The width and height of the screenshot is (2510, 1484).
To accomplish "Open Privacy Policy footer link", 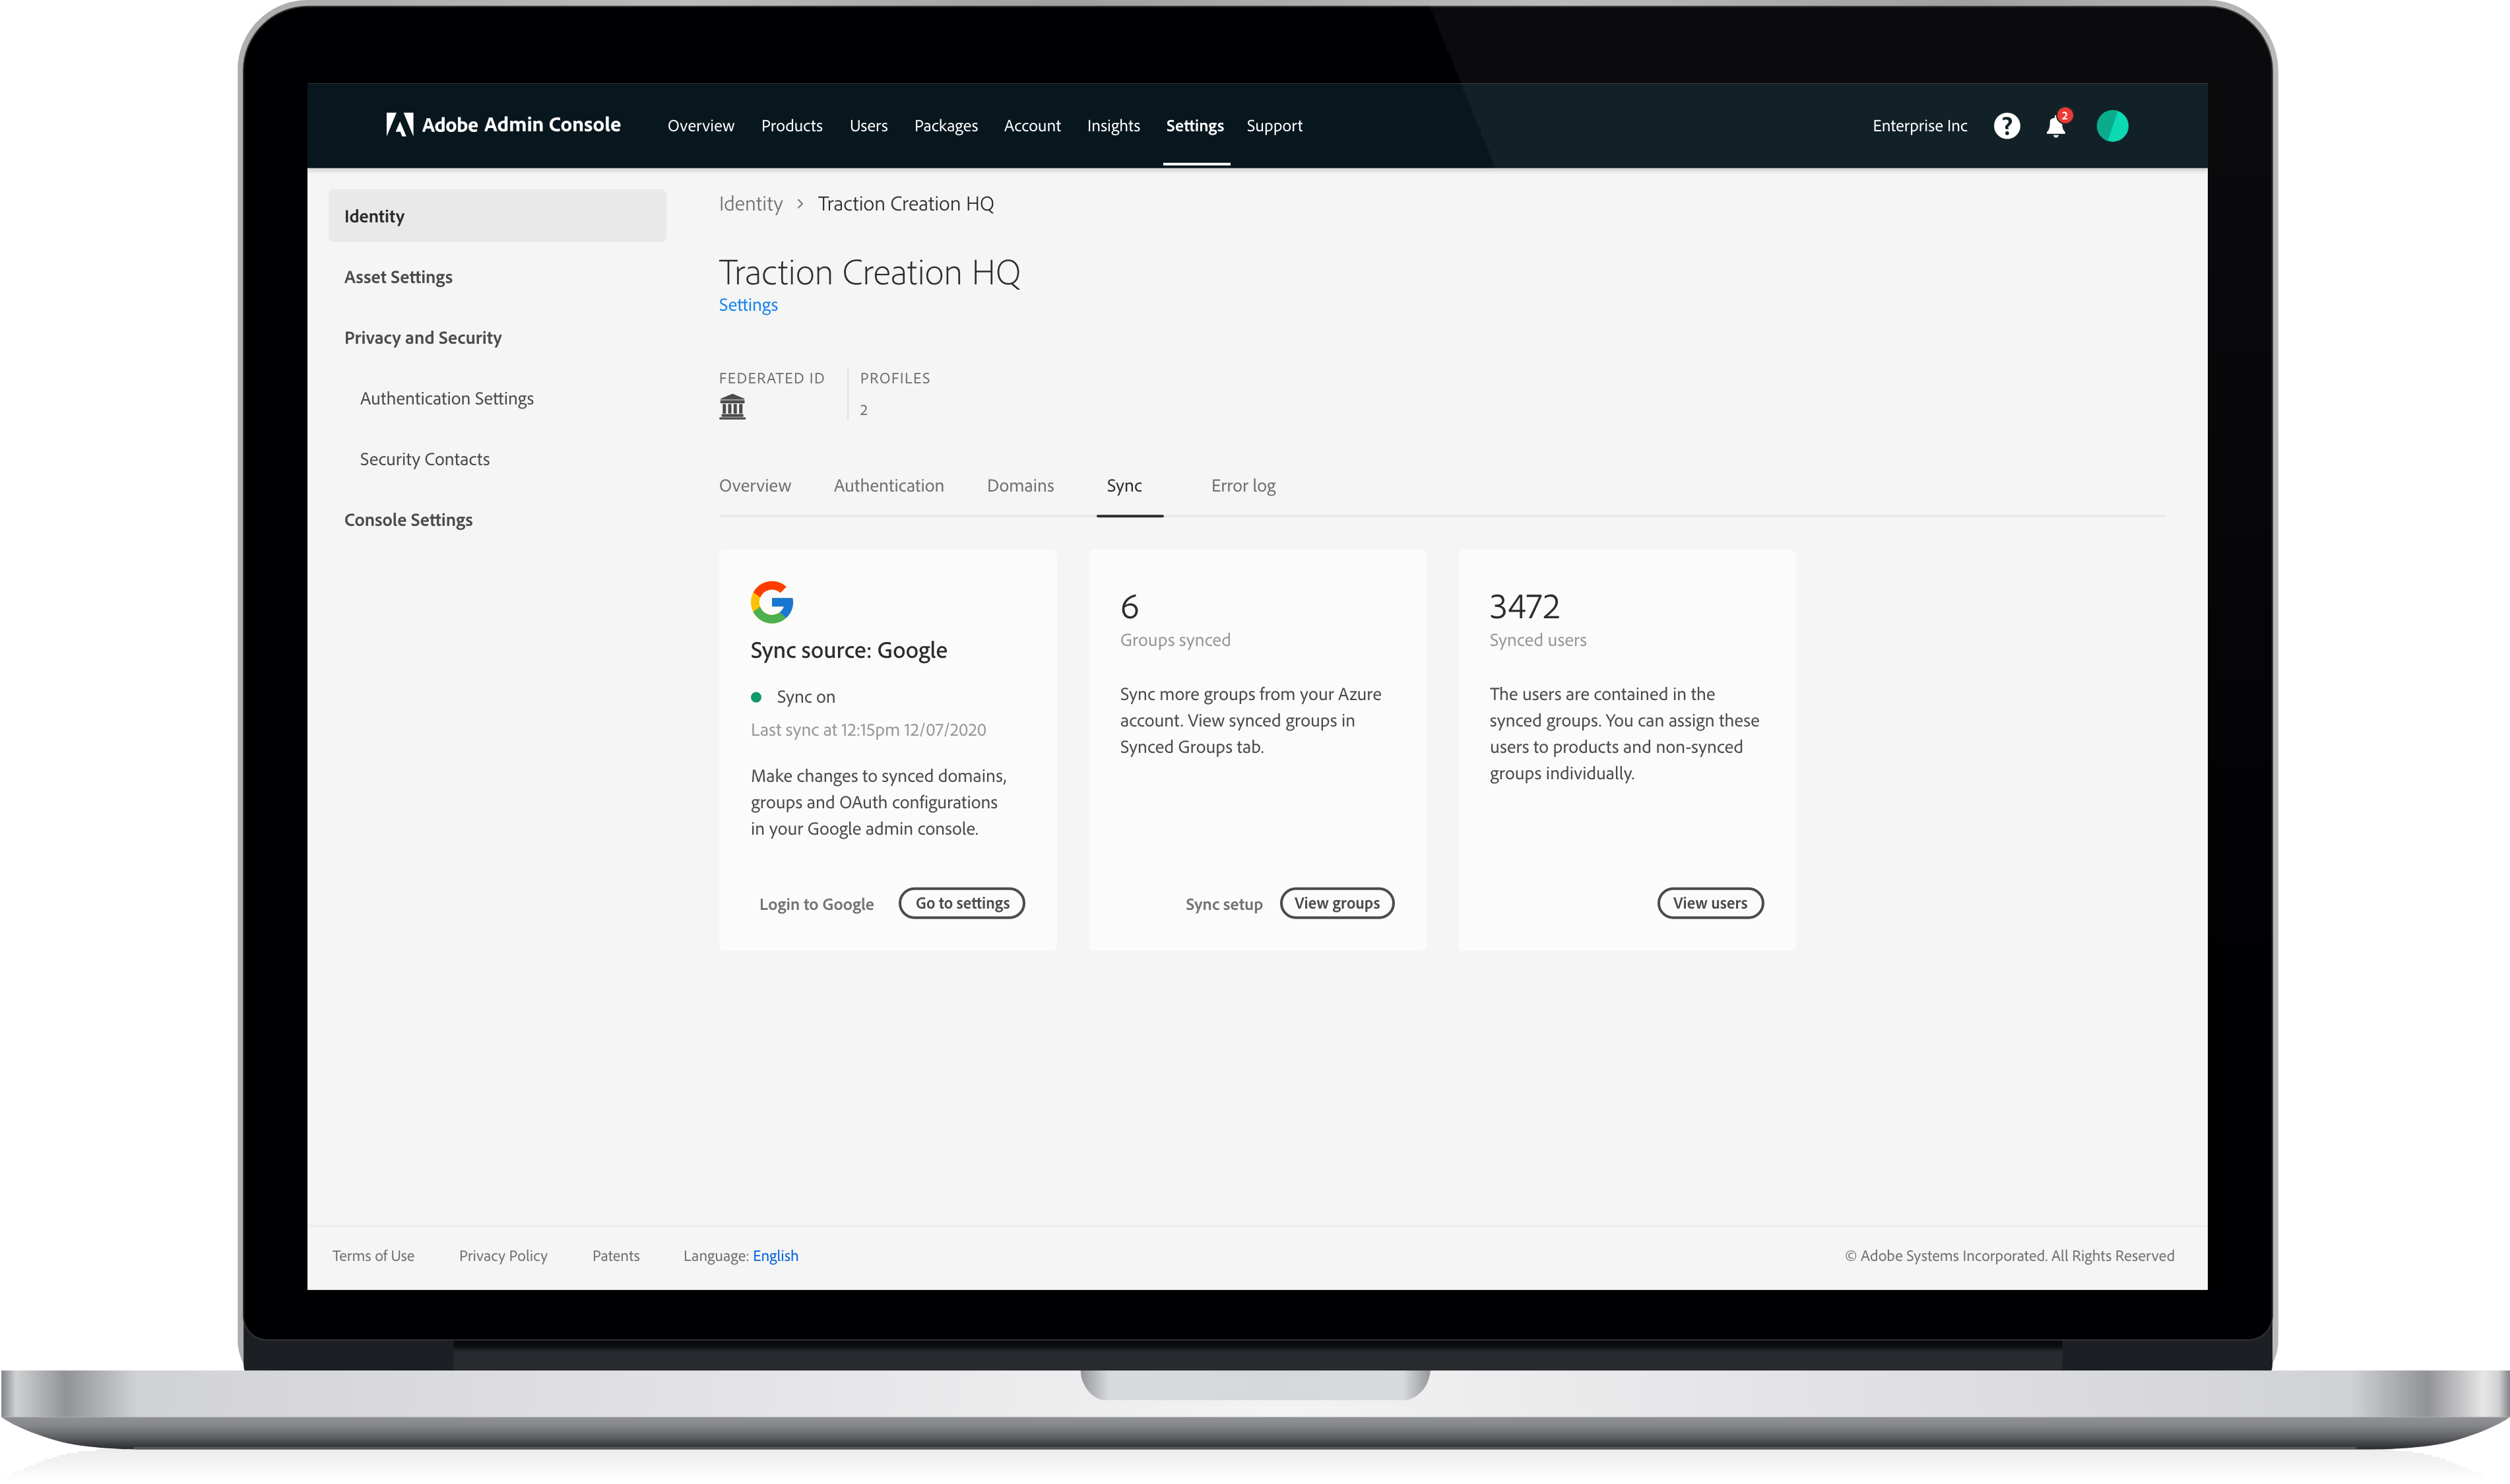I will [x=503, y=1256].
